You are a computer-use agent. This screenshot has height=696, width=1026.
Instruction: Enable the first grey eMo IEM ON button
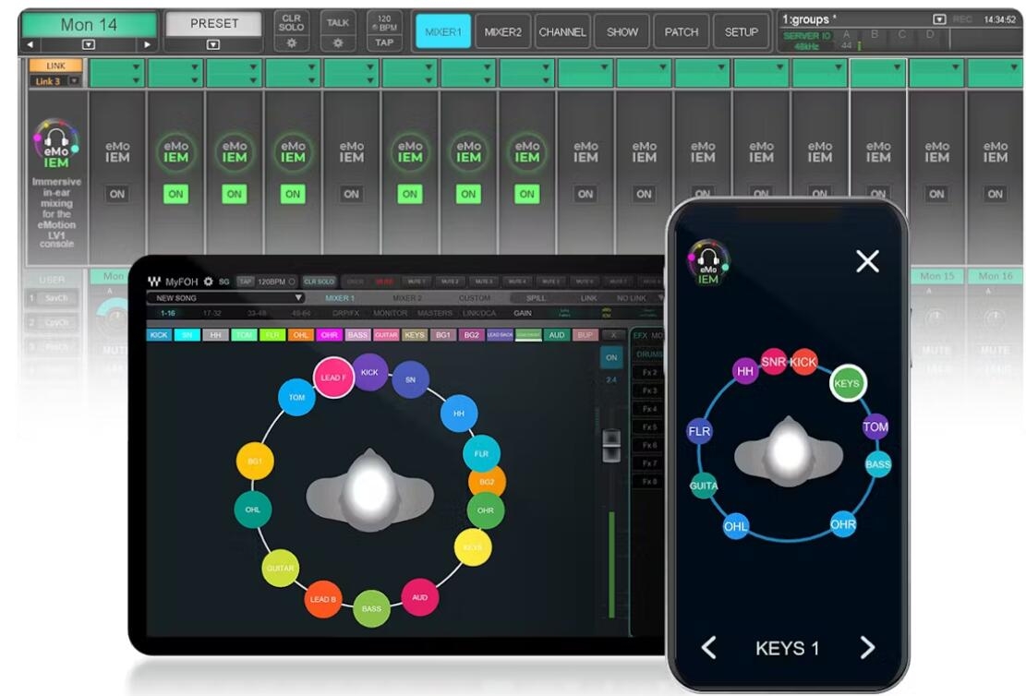pos(117,194)
